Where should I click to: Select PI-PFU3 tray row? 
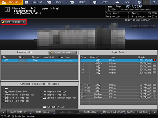point(119,91)
